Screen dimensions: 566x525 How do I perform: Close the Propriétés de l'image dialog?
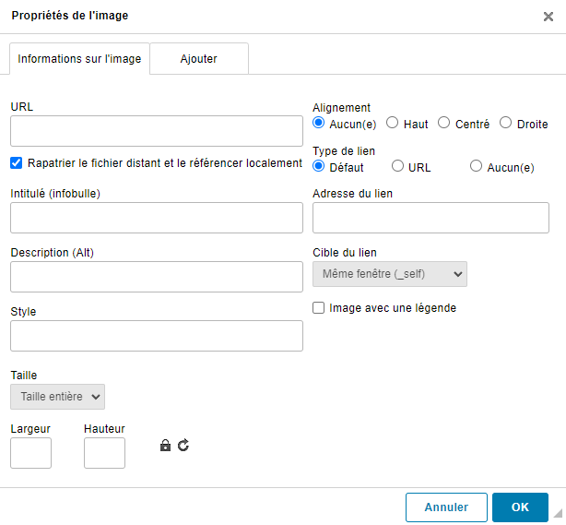coord(548,17)
